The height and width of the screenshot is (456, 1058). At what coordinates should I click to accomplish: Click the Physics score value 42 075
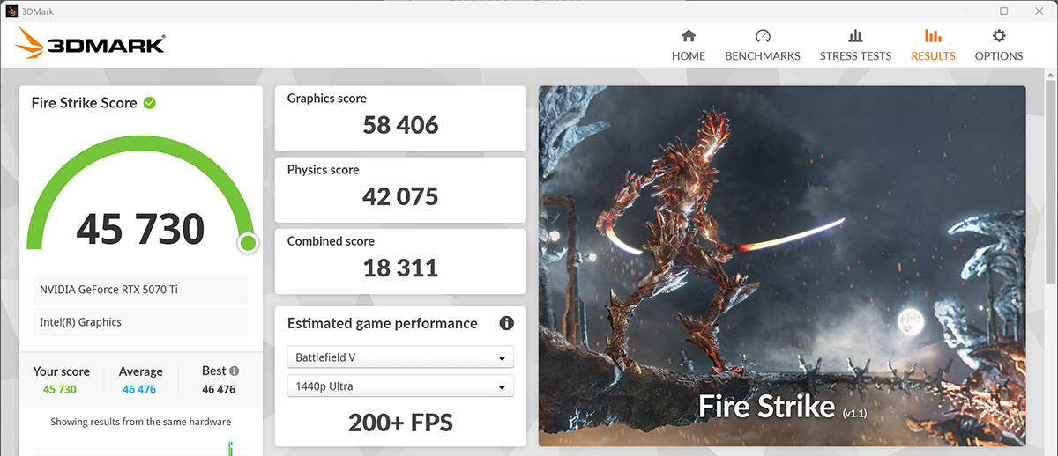click(x=400, y=196)
